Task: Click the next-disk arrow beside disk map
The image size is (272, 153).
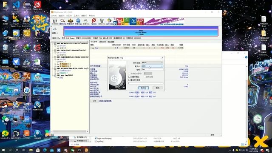Action: (x=56, y=29)
